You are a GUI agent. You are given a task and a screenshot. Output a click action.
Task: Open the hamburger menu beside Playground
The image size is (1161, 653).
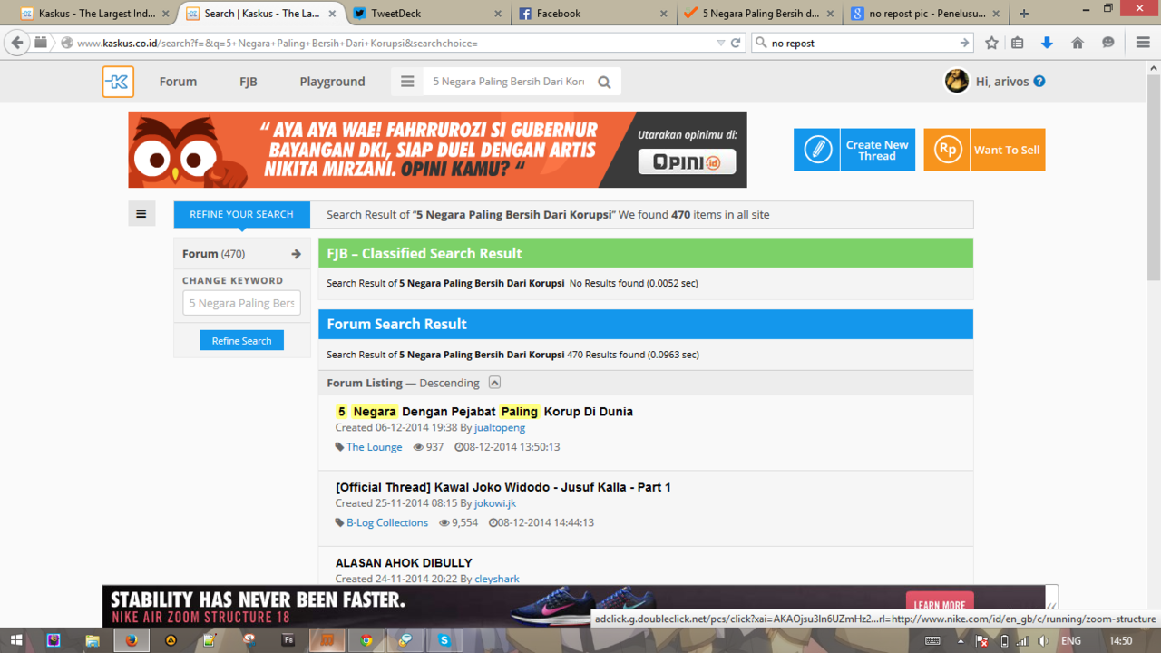(x=407, y=82)
